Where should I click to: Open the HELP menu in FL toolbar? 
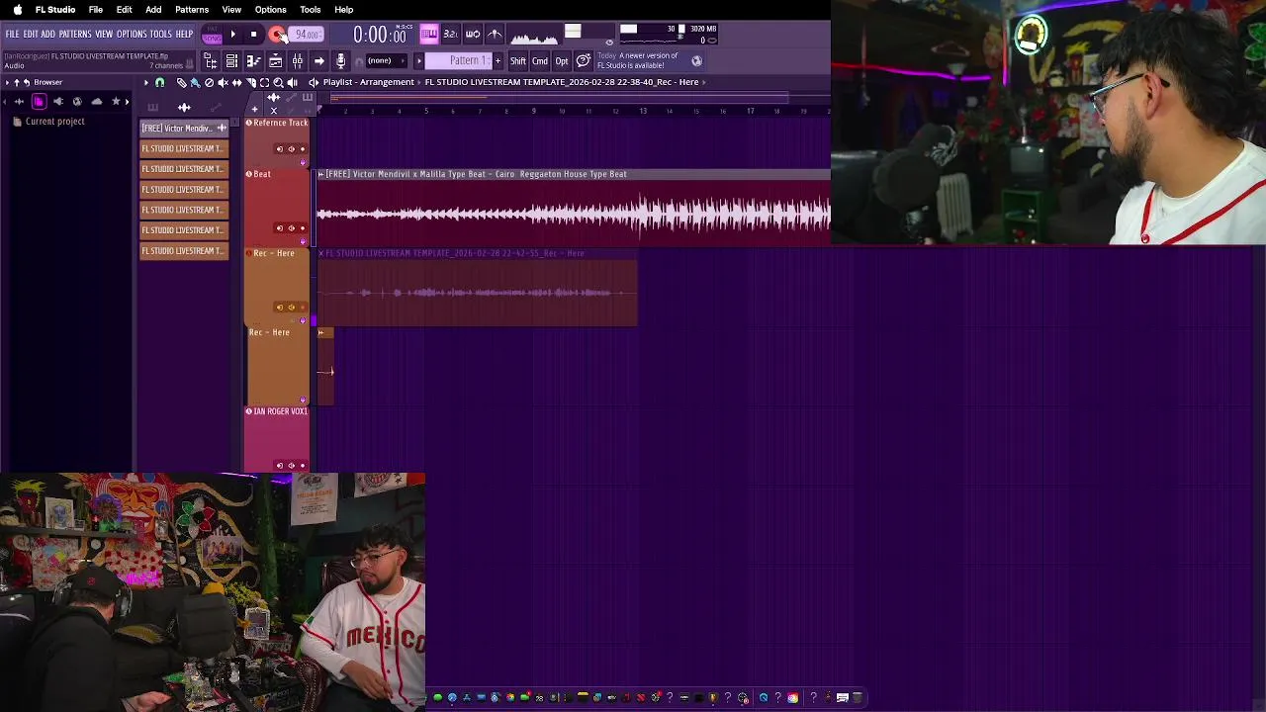coord(185,35)
